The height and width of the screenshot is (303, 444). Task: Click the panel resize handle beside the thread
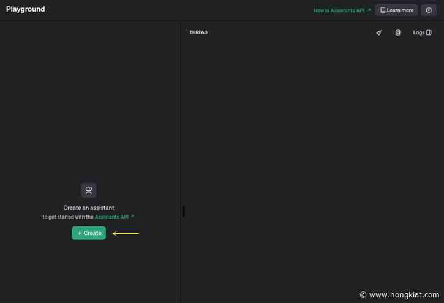coord(184,211)
